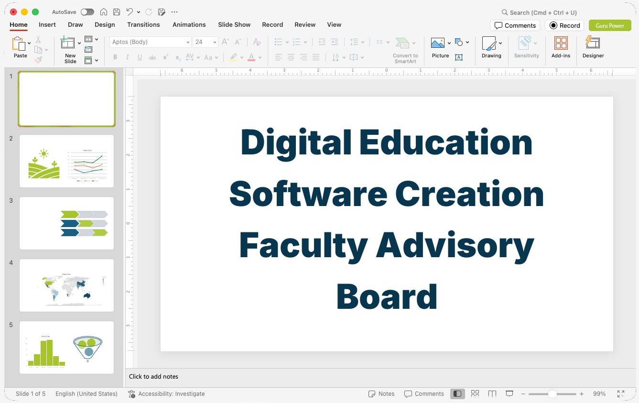Click the Paste clipboard icon

pos(19,44)
